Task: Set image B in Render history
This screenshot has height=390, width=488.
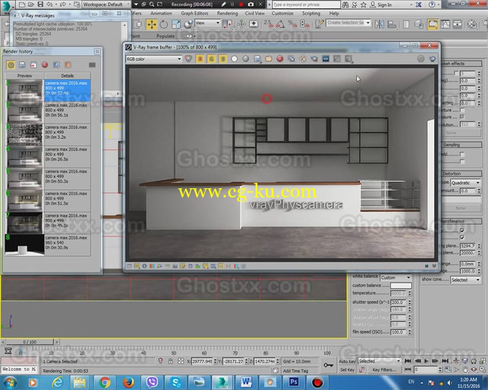Action: tap(68, 65)
